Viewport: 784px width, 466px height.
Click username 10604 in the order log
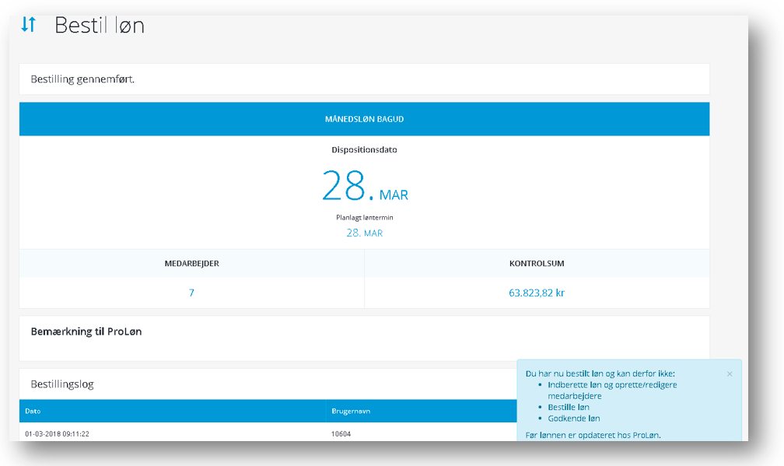[x=341, y=433]
